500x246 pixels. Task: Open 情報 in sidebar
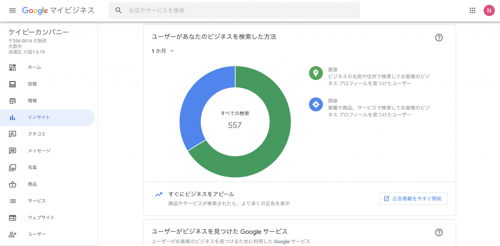pos(47,101)
